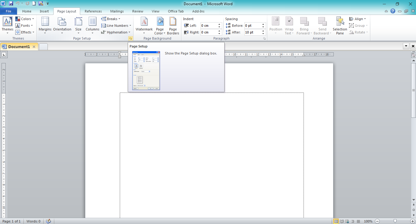The image size is (416, 224).
Task: Switch to the Home tab
Action: coord(27,11)
